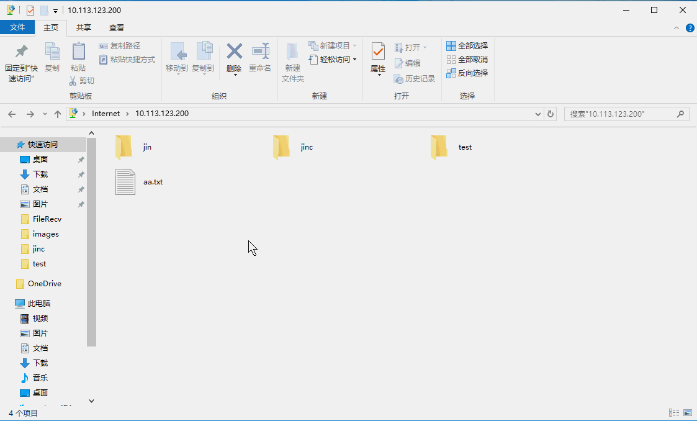Collapse the ribbon with the chevron
Screen dimensions: 697x421
677,28
